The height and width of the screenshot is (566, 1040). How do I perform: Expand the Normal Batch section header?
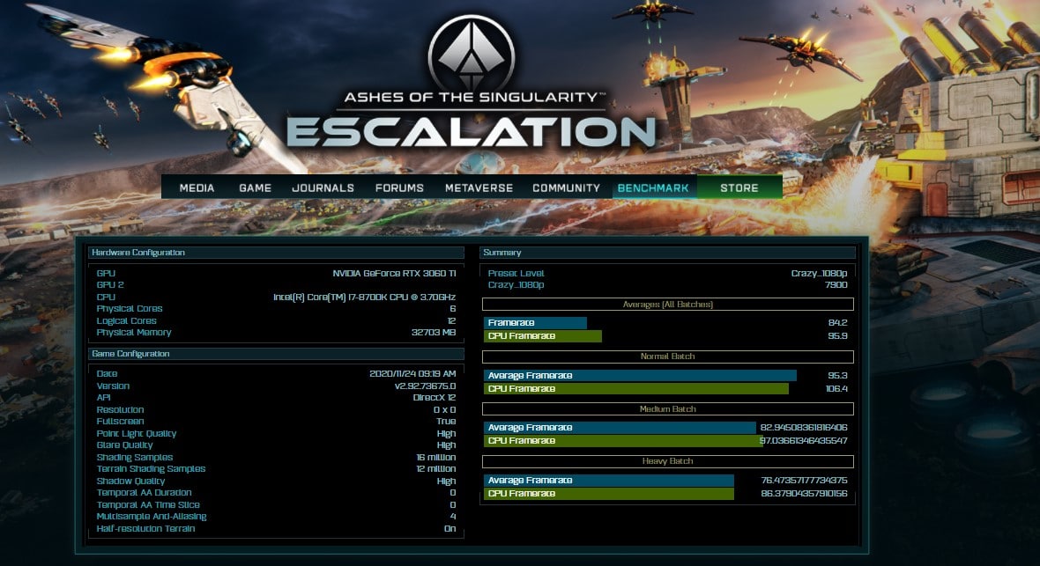[667, 357]
